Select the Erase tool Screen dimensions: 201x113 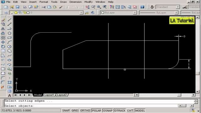point(3,20)
